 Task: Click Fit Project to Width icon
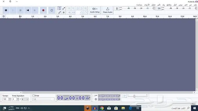[x=81, y=8]
